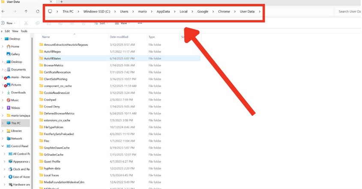This screenshot has height=189, width=362.
Task: Expand the This PC tree node
Action: [x=3, y=123]
